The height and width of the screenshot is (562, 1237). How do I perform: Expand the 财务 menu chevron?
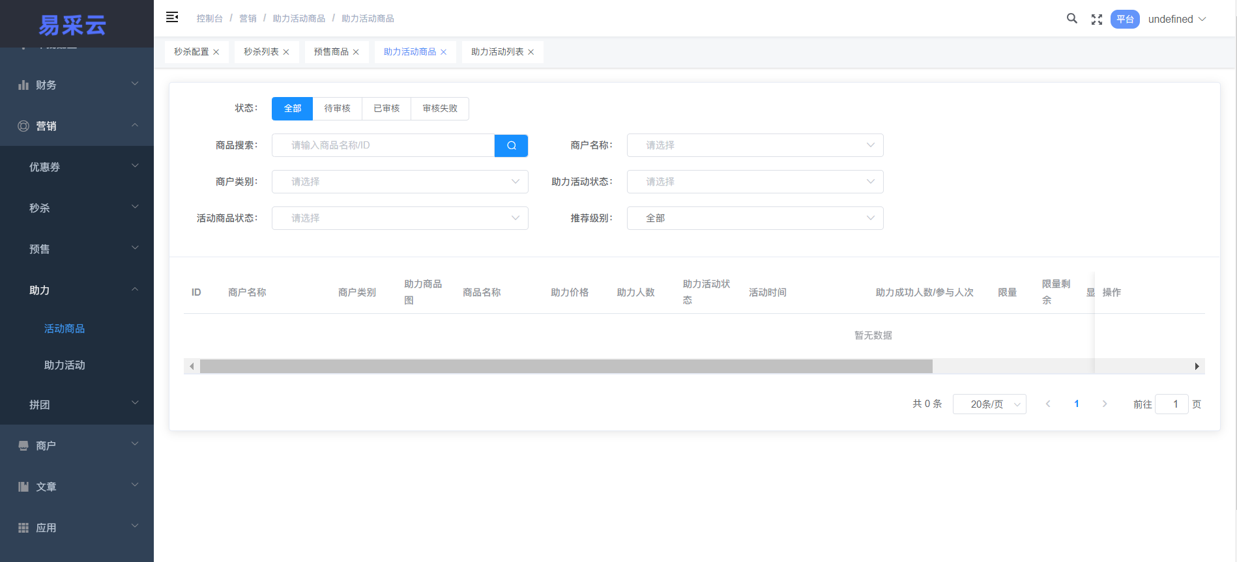coord(135,84)
